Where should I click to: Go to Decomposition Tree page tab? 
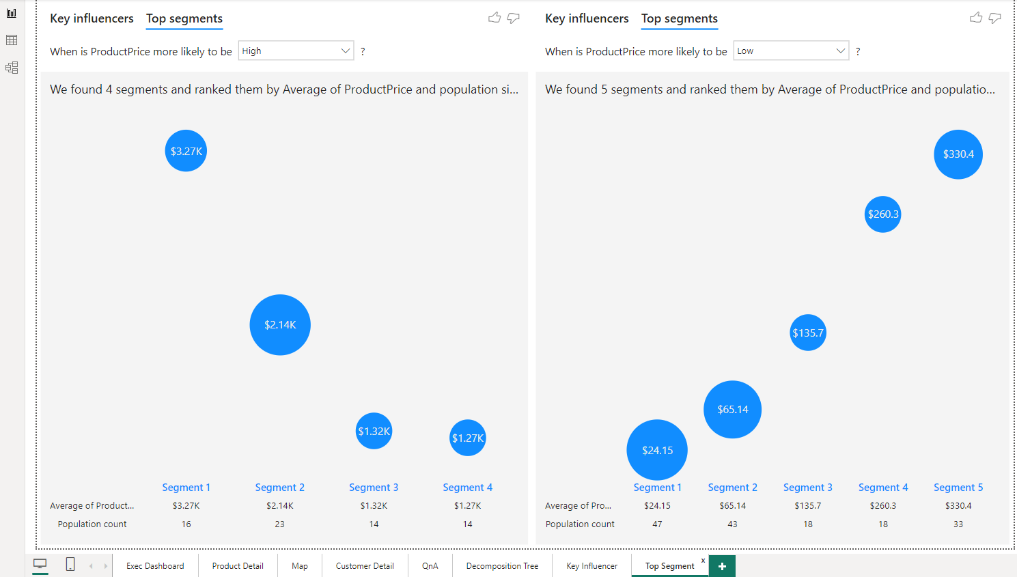click(502, 566)
